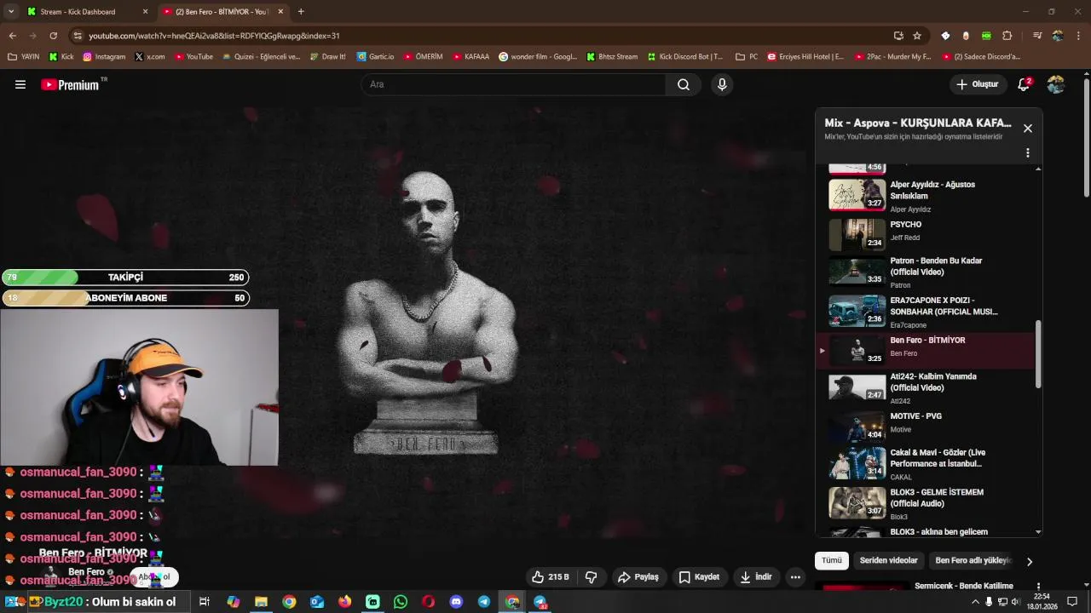Open the Discord taskbar icon
This screenshot has width=1091, height=613.
point(456,602)
